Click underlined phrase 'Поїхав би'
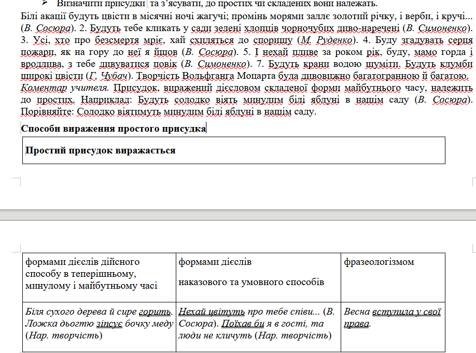The width and height of the screenshot is (476, 353). point(243,323)
